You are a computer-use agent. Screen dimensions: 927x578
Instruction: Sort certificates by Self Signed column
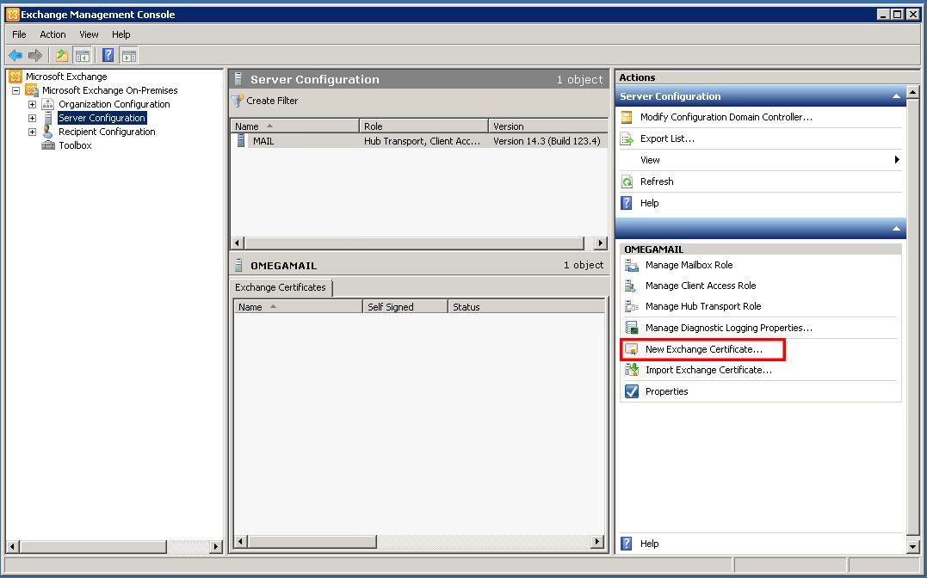[x=405, y=307]
